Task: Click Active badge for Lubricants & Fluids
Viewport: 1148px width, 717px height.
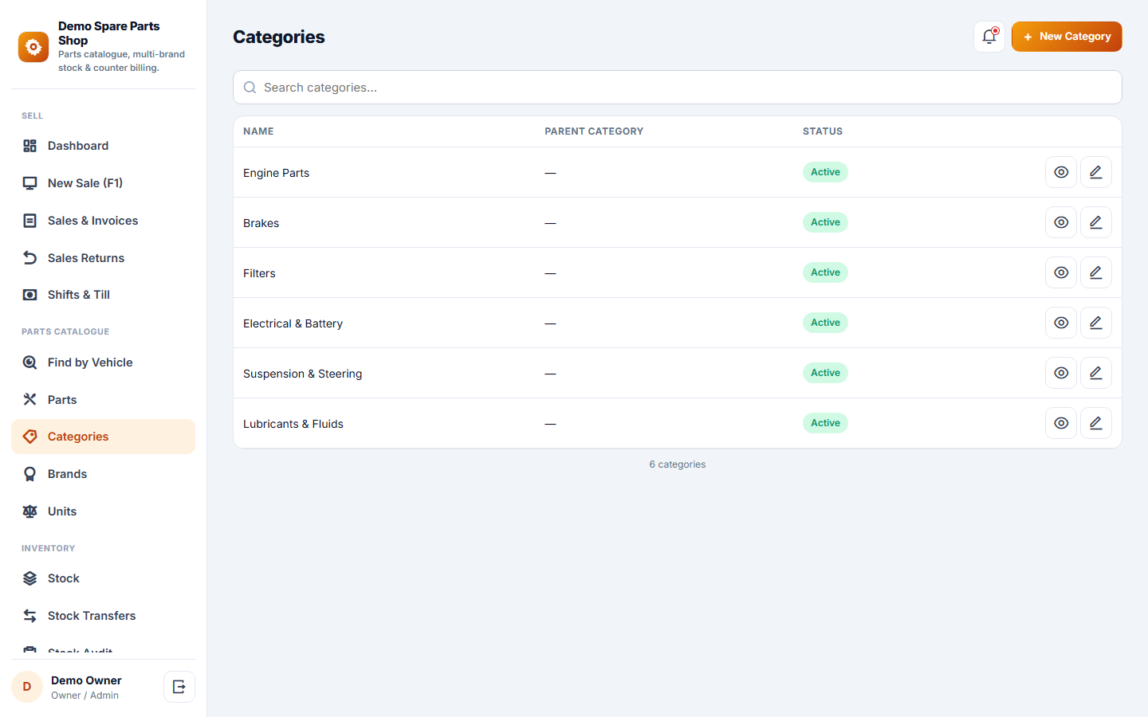Action: [825, 423]
